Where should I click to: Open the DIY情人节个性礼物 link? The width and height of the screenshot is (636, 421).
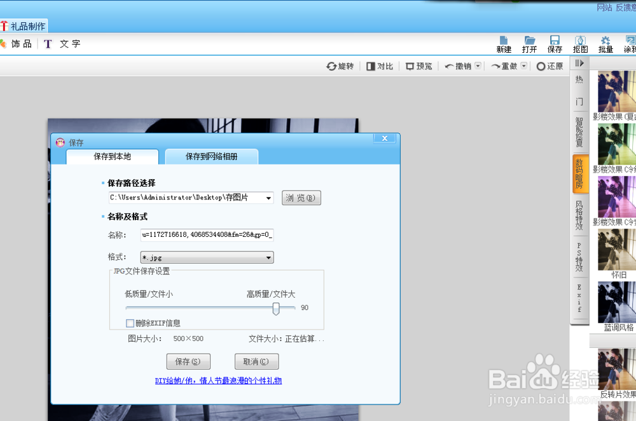[218, 380]
